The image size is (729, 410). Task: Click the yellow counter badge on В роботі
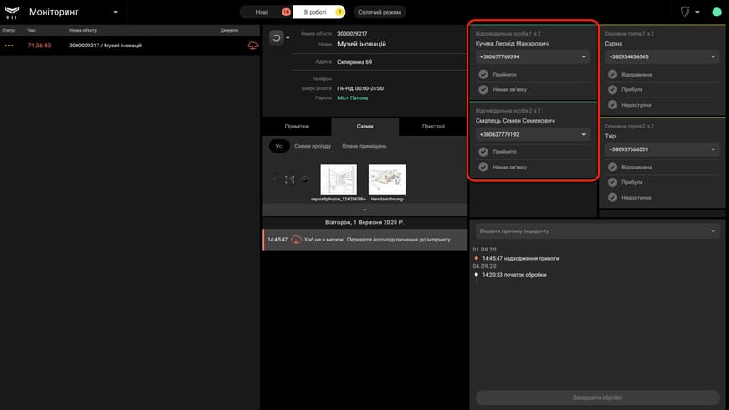click(340, 12)
